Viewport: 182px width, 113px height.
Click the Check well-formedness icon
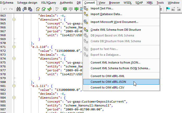(38, 9)
